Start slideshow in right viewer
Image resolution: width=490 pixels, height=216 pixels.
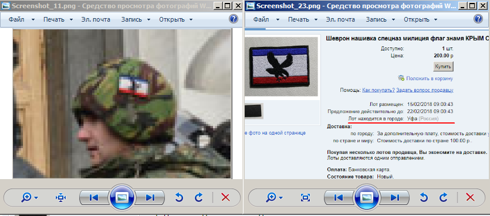(367, 197)
